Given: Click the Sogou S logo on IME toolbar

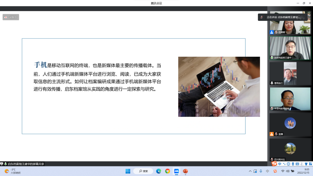Looking at the screenshot, I should click(x=274, y=164).
